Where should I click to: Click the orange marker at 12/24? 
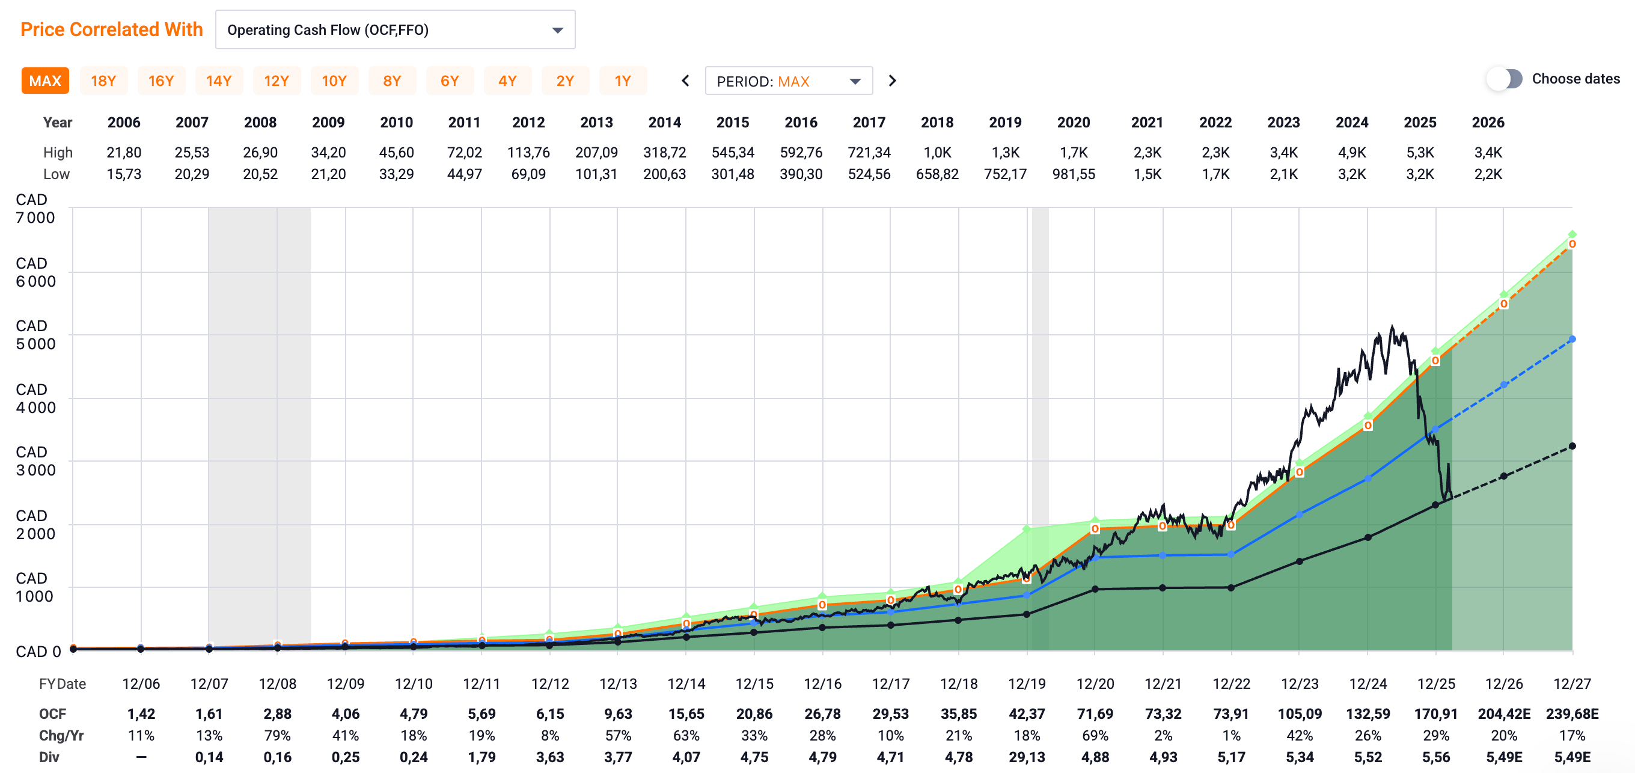click(1368, 426)
